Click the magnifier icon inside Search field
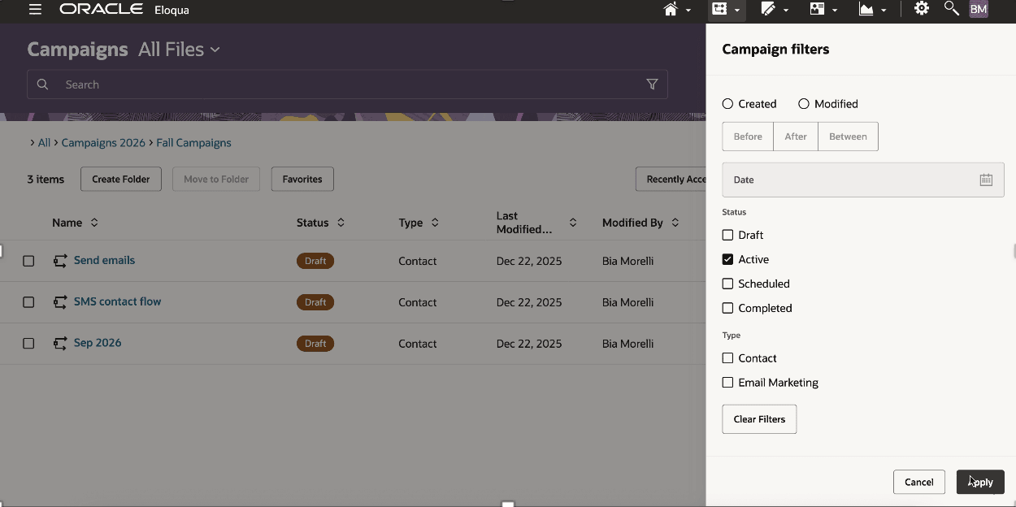The image size is (1016, 507). click(43, 84)
